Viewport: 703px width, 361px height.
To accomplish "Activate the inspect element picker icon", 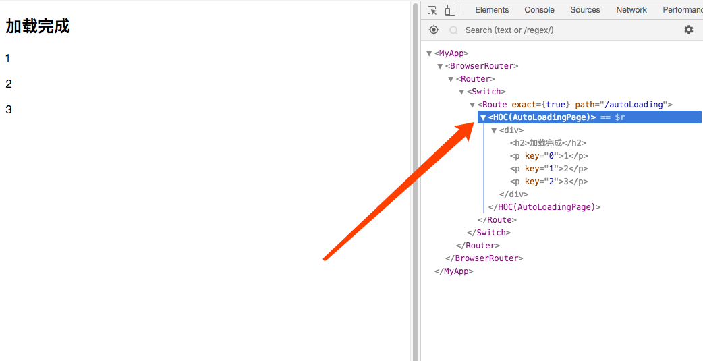I will pyautogui.click(x=432, y=10).
